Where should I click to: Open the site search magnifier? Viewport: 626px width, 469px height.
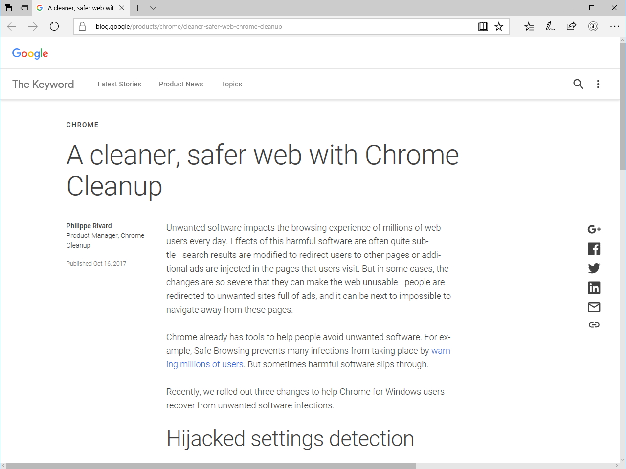click(x=578, y=84)
